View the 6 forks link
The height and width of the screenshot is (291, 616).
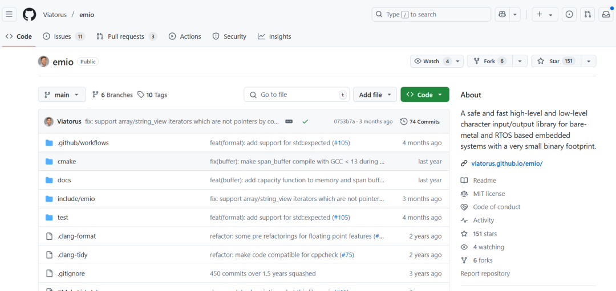coord(483,260)
